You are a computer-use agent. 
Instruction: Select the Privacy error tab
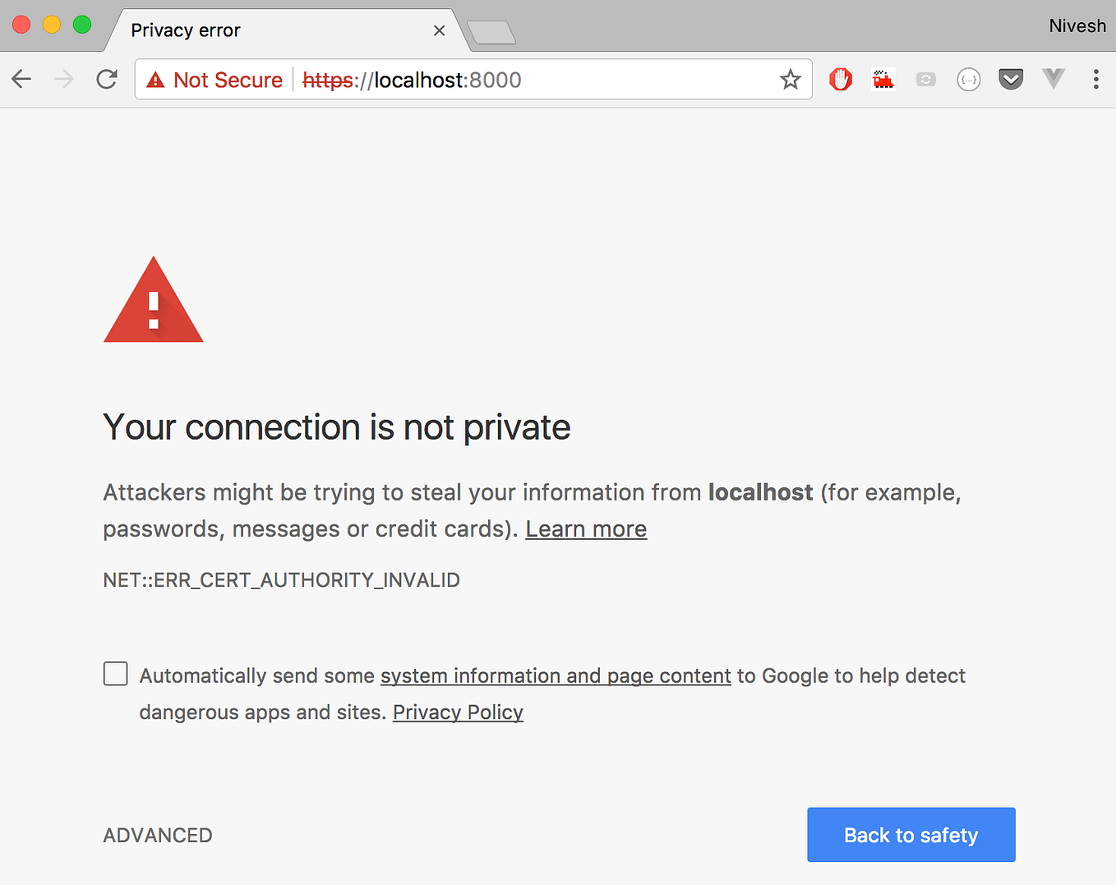tap(279, 30)
